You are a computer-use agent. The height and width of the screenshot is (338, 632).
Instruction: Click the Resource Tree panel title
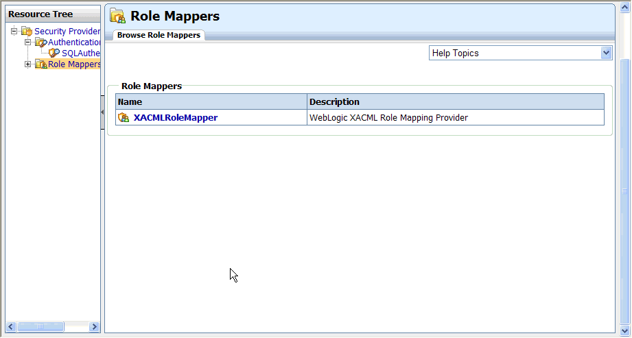[x=40, y=14]
